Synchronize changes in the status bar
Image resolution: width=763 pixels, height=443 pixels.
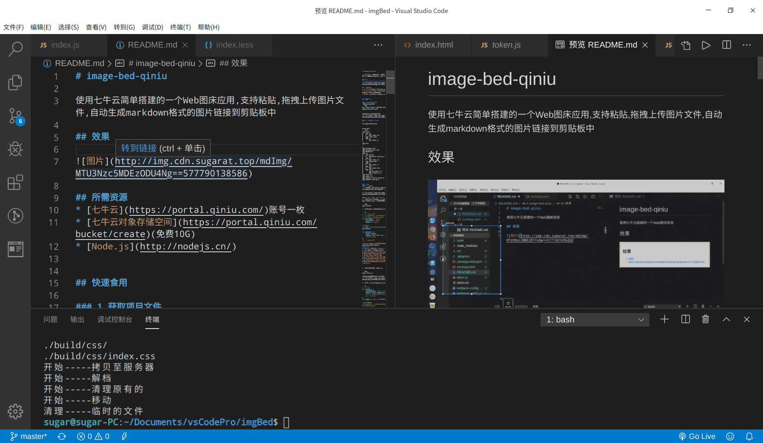[x=62, y=436]
